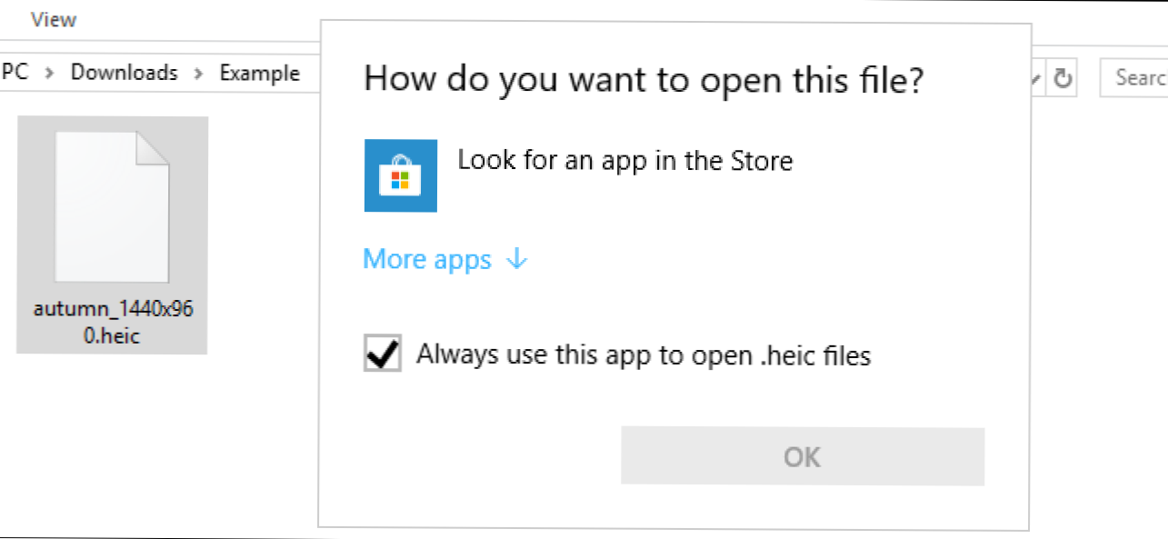Untick the Always use this app checkbox

pyautogui.click(x=383, y=354)
